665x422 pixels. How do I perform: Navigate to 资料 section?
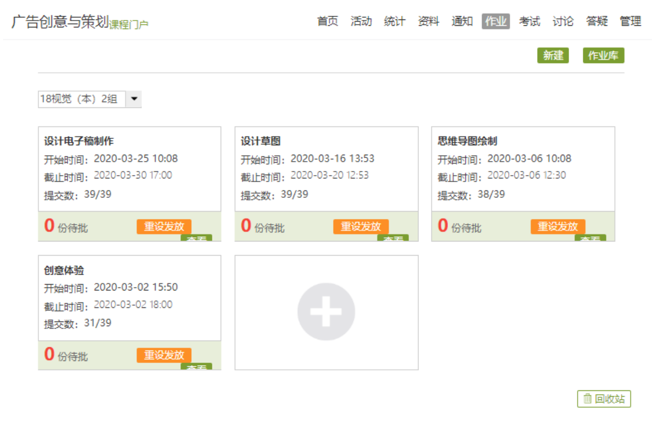[x=428, y=22]
